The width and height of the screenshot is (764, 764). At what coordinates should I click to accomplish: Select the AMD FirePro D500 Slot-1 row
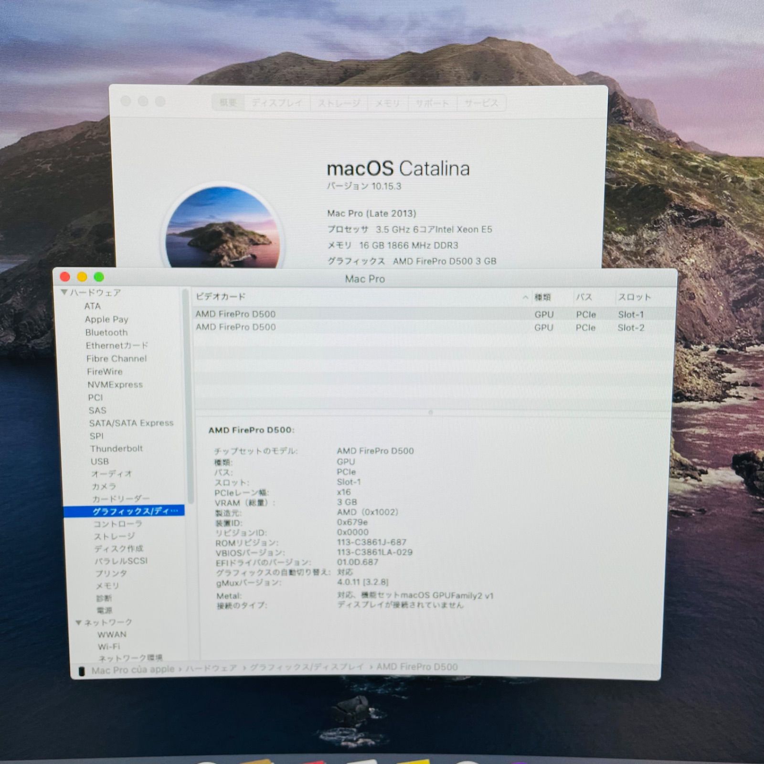pyautogui.click(x=434, y=314)
